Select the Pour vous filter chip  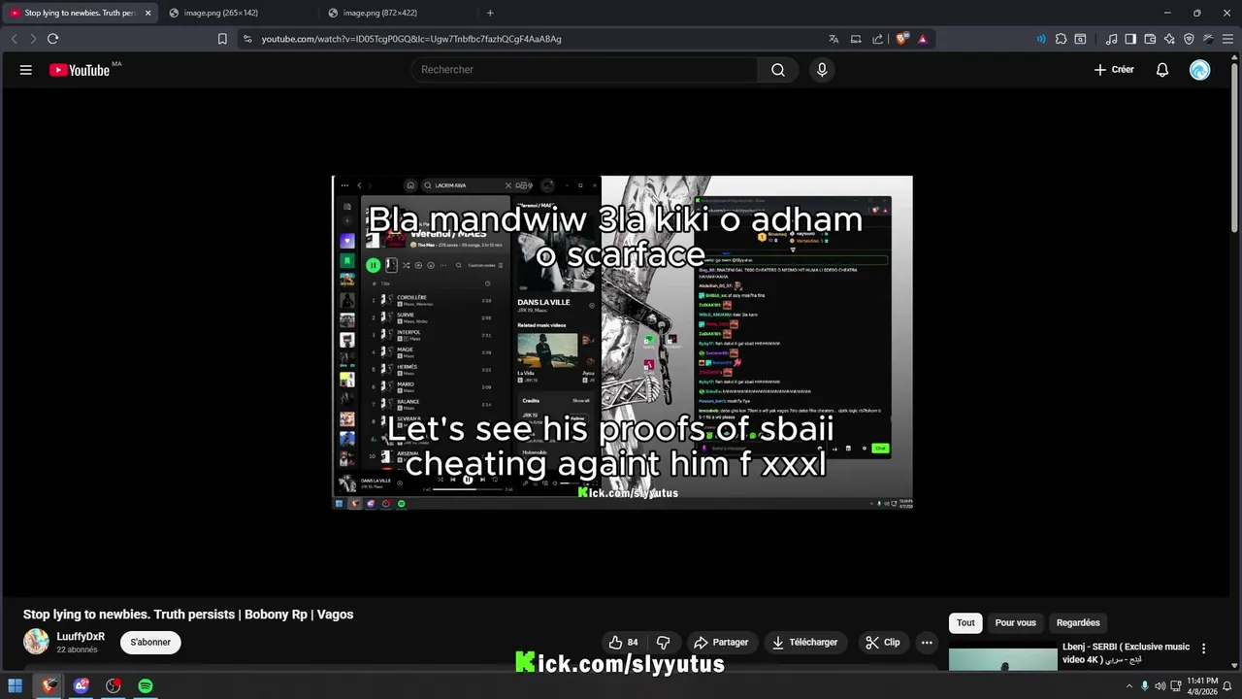1016,623
